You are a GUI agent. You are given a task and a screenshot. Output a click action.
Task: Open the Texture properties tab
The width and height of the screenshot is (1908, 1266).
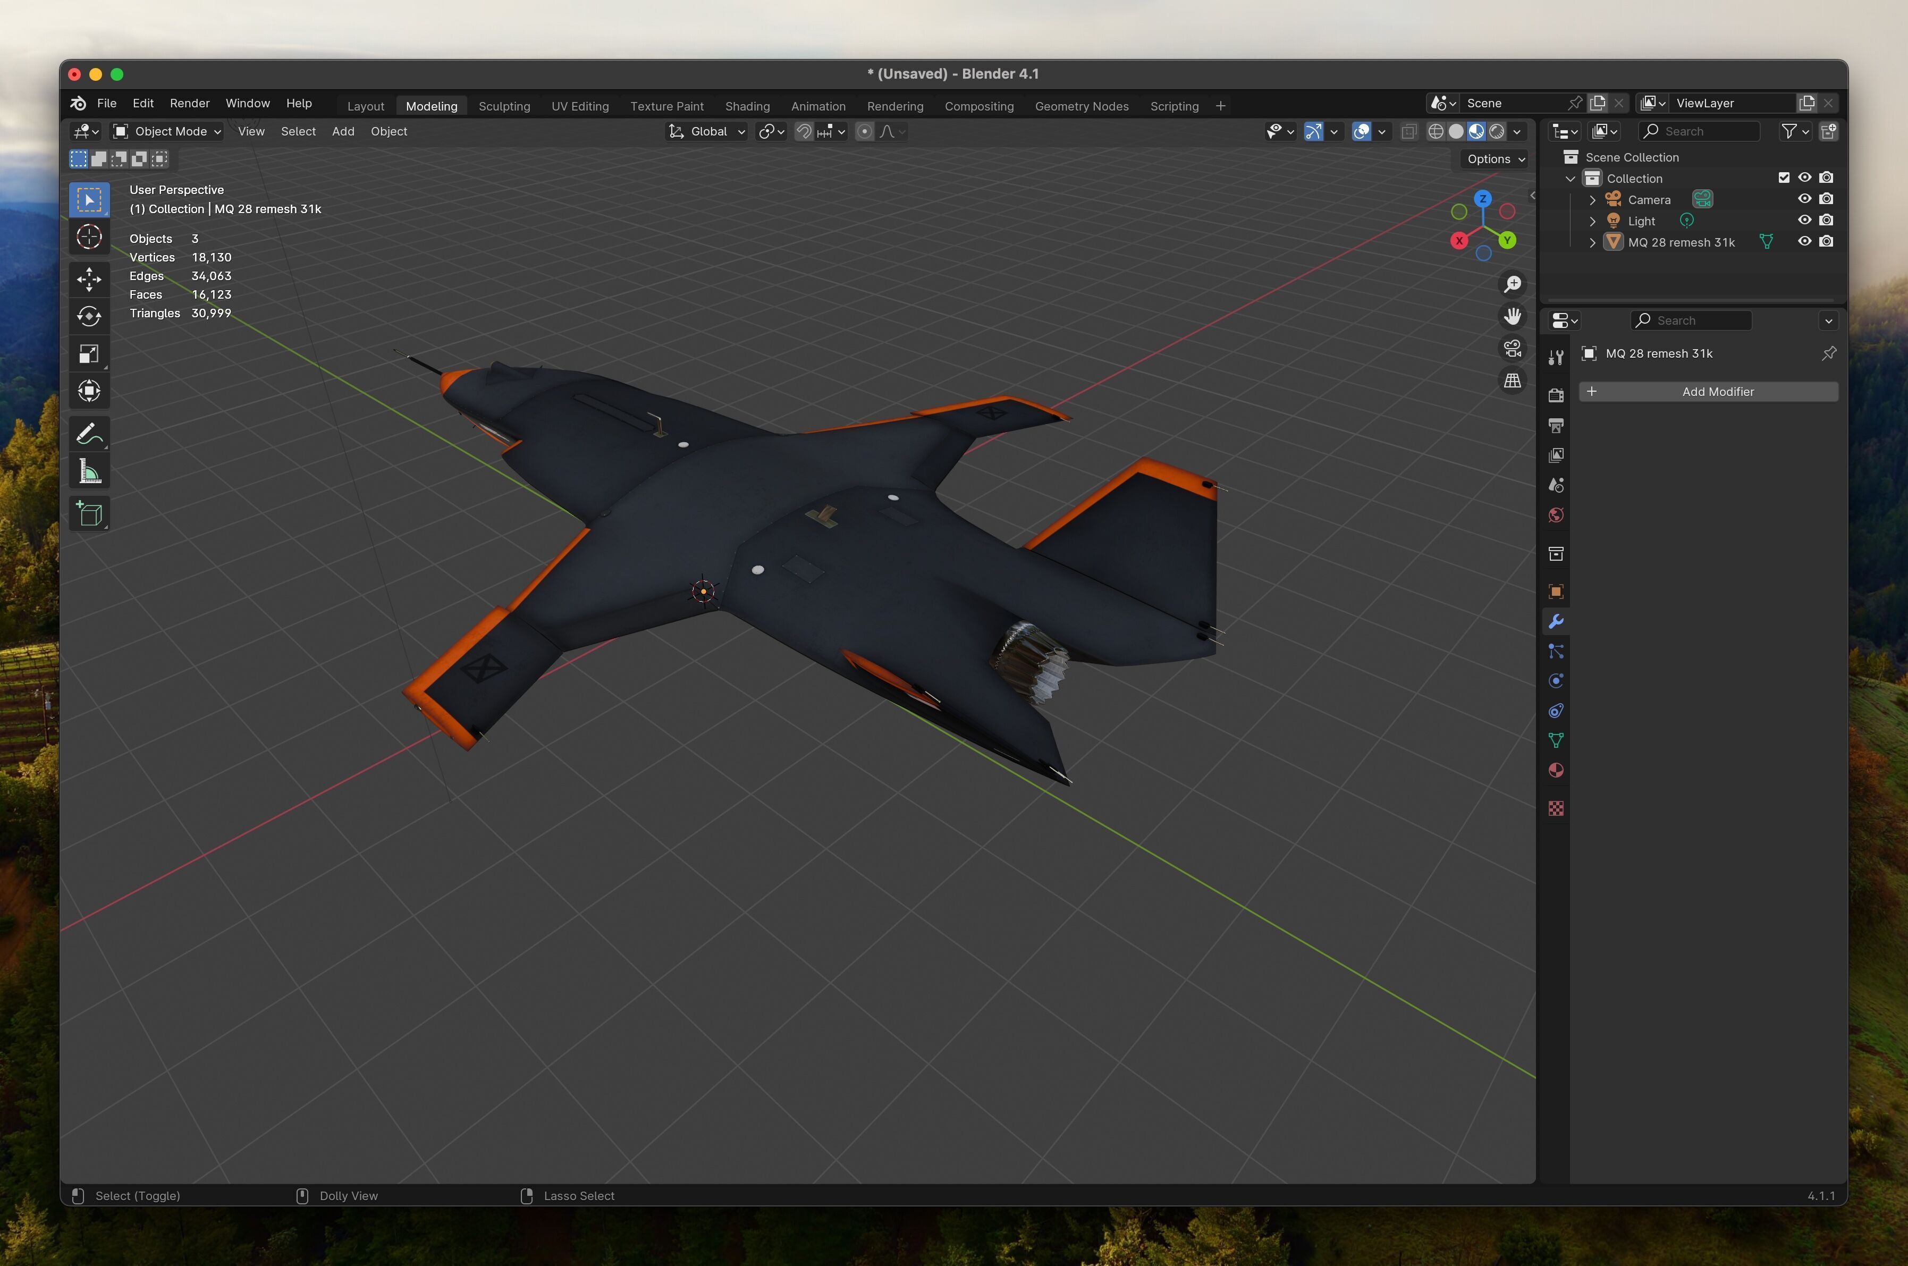click(1556, 808)
